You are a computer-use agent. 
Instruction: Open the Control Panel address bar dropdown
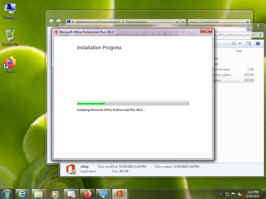point(177,22)
